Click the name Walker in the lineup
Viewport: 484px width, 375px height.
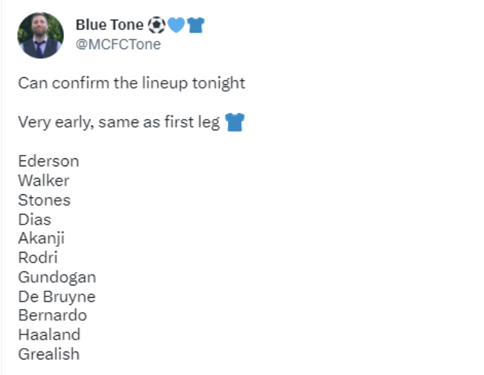(x=43, y=181)
